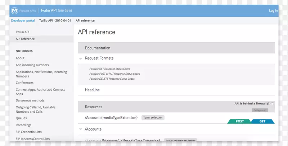This screenshot has height=146, width=288.
Task: Select API reference breadcrumb item
Action: click(x=85, y=20)
